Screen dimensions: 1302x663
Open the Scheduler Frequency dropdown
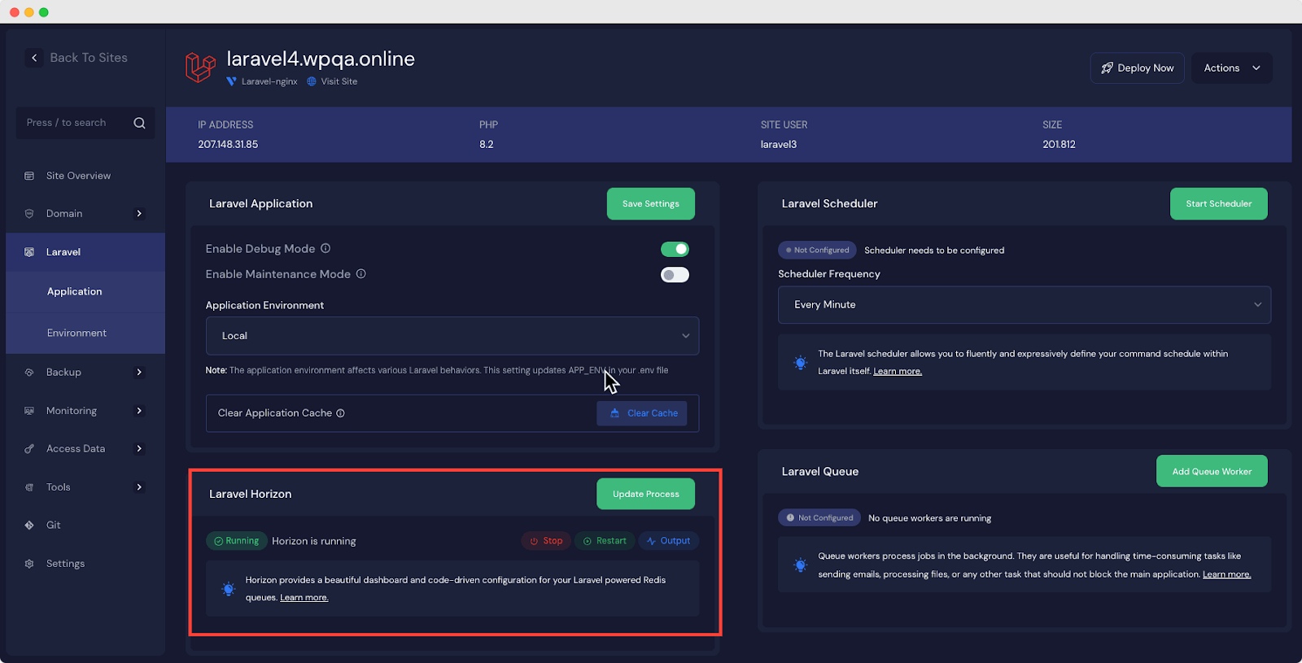[x=1024, y=305]
